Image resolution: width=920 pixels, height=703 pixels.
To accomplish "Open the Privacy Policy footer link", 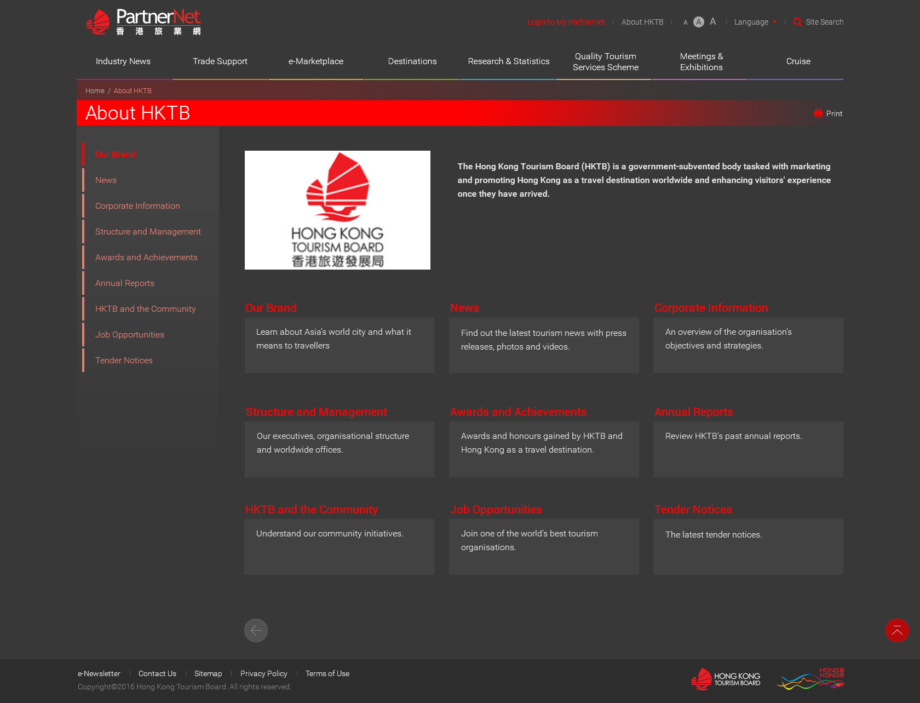I will tap(263, 673).
